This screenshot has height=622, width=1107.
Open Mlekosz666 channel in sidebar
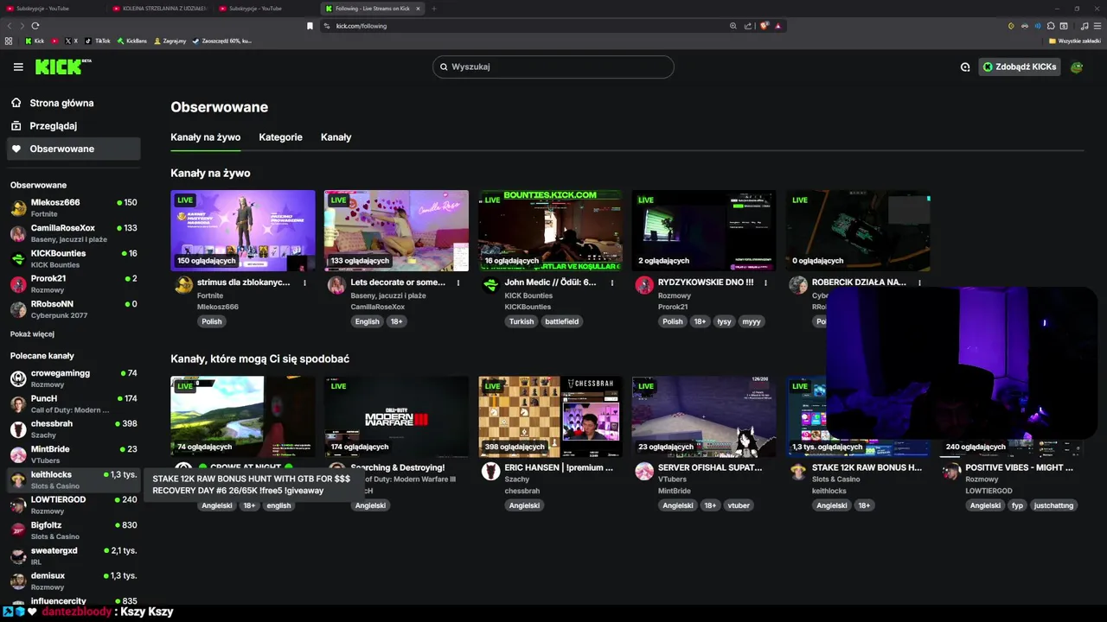[x=73, y=207]
